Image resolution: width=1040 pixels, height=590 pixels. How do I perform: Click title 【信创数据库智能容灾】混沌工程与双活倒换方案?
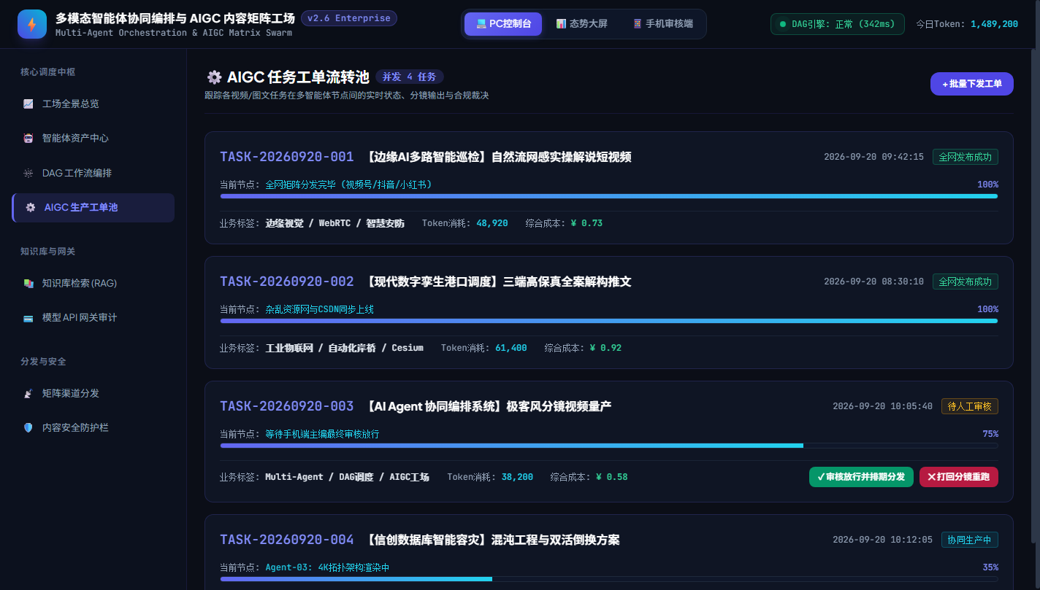pyautogui.click(x=492, y=540)
